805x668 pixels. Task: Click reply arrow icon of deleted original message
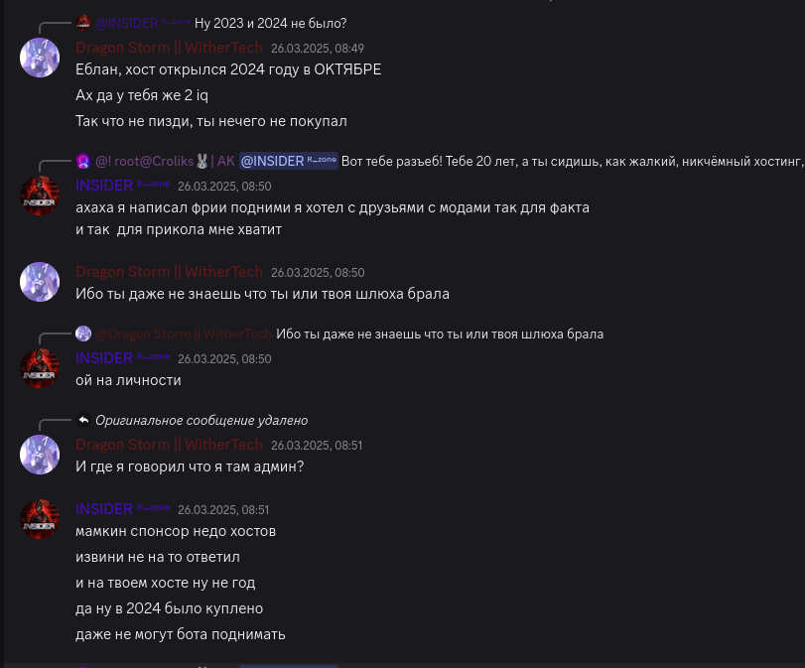coord(83,420)
